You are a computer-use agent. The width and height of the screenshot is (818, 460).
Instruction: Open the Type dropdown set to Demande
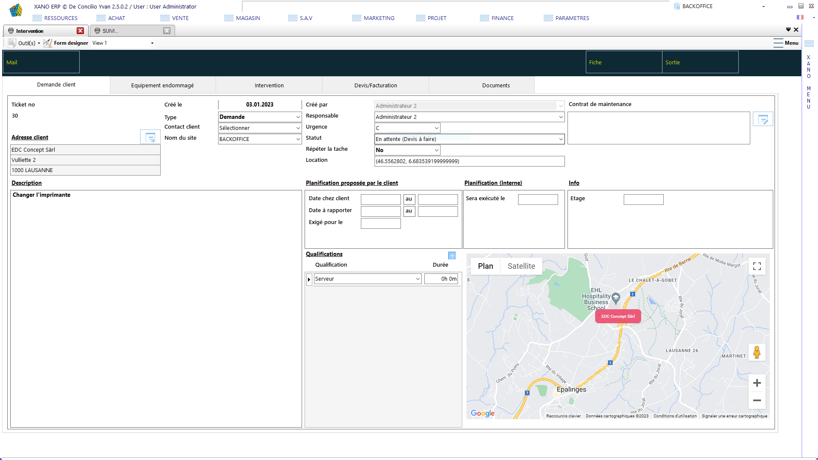298,117
